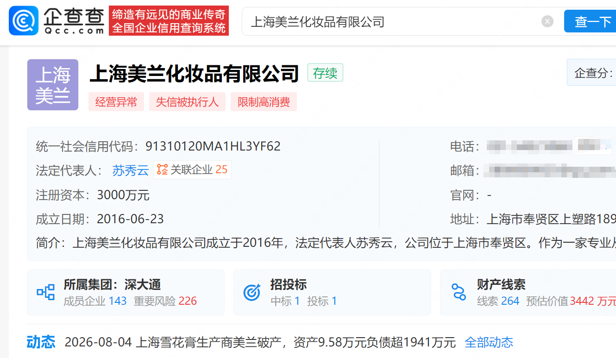The width and height of the screenshot is (616, 358).
Task: Open the 关联企业 relationship icon
Action: coord(162,170)
